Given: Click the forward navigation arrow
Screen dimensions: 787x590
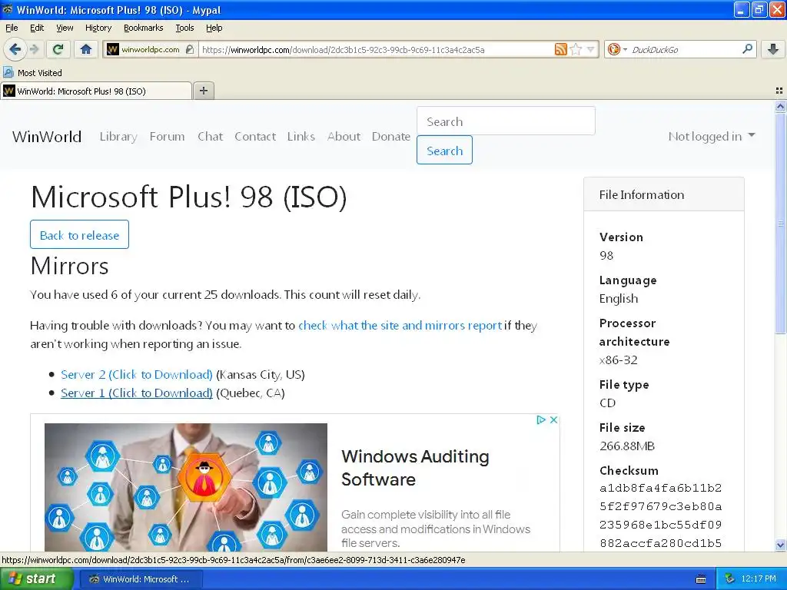Looking at the screenshot, I should (34, 49).
